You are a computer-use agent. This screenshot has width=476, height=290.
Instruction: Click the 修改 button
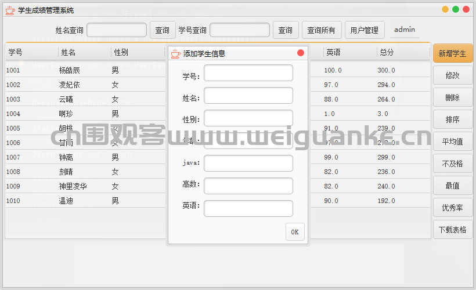click(453, 75)
